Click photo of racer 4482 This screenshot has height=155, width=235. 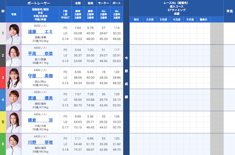14,78
